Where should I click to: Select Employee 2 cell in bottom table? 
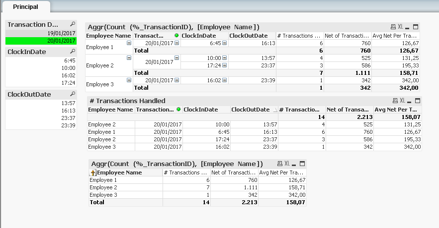click(126, 187)
